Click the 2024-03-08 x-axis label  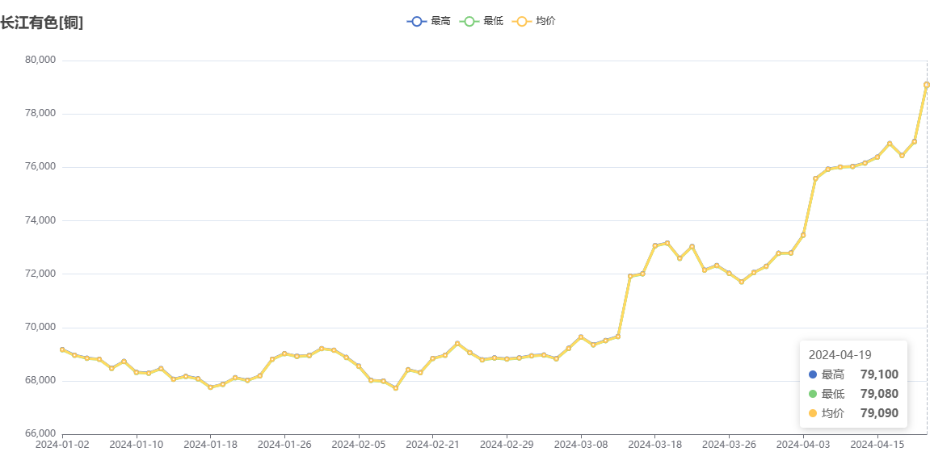581,444
